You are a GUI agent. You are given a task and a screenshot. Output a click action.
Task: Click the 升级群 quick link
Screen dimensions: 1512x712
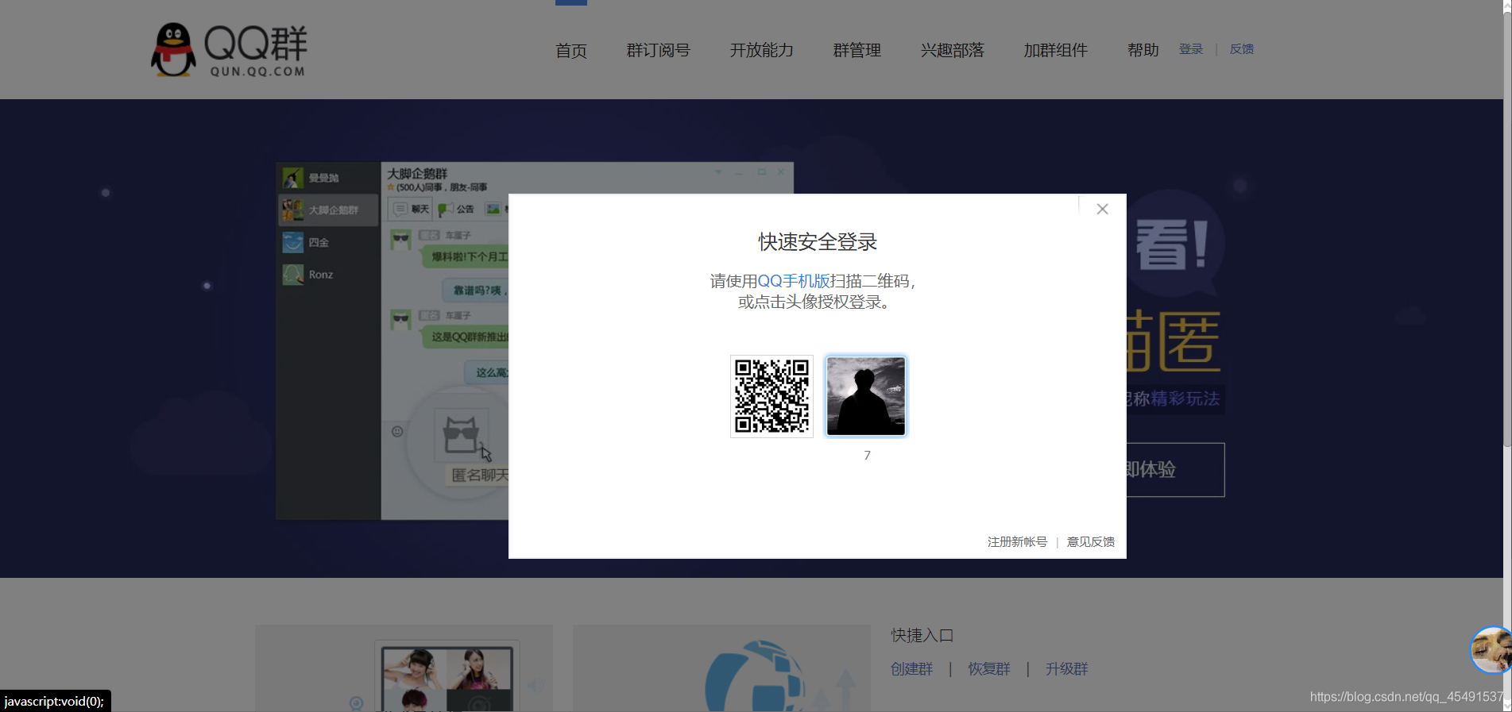(1067, 669)
